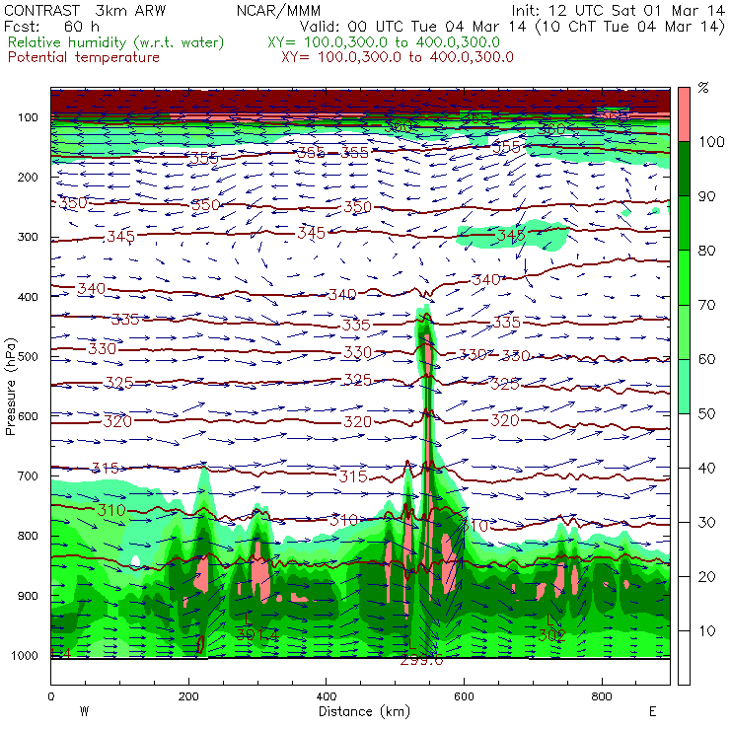Click the 400 km distance axis label
The image size is (730, 730).
(x=326, y=696)
